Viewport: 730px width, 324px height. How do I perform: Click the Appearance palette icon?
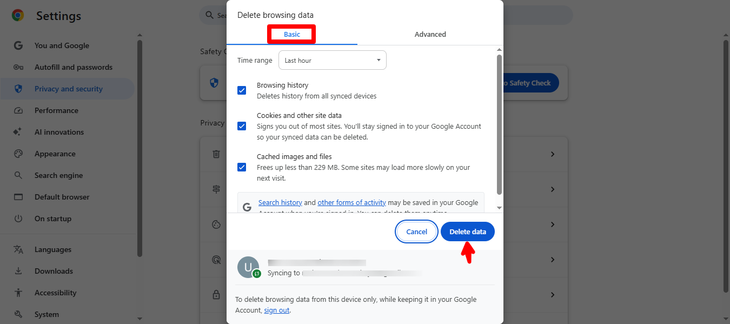coord(18,154)
